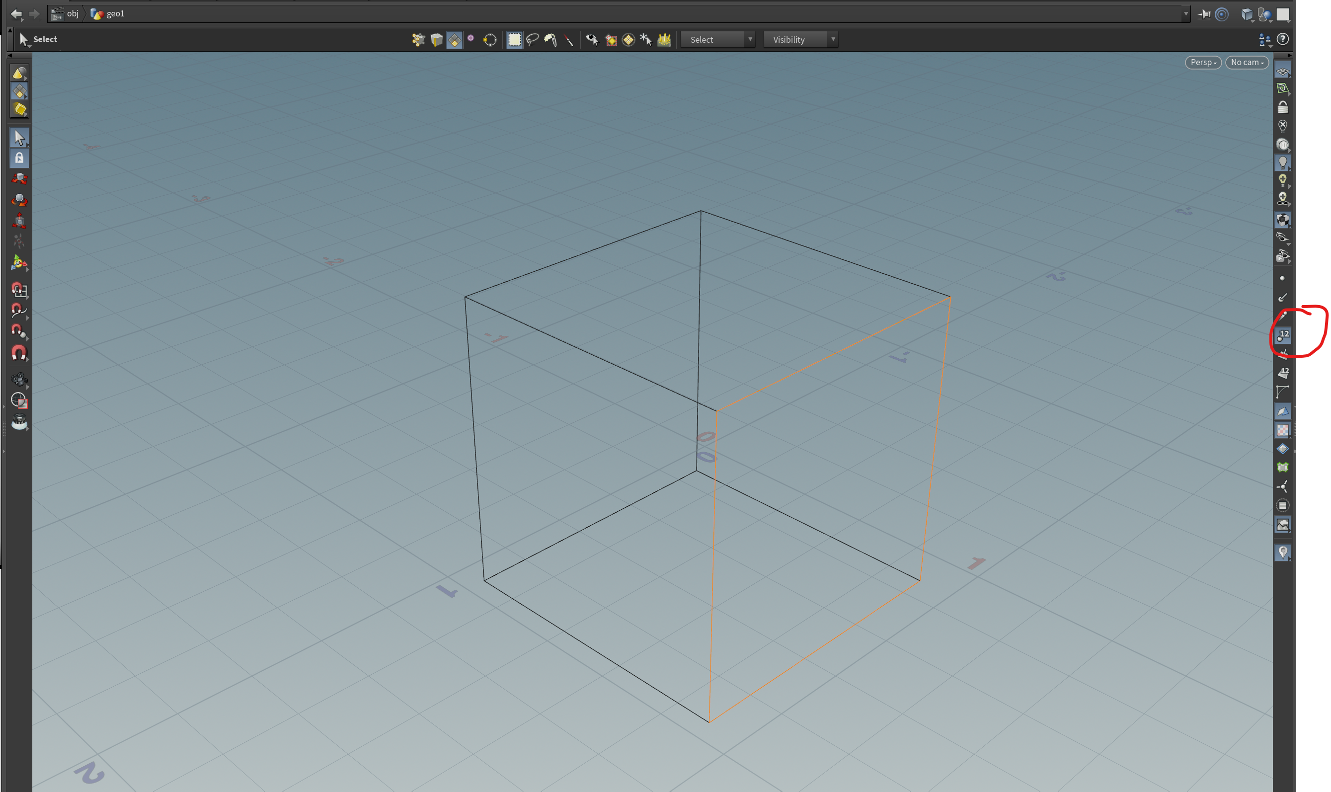1331x792 pixels.
Task: Toggle the origin gnomon display
Action: pyautogui.click(x=1282, y=487)
